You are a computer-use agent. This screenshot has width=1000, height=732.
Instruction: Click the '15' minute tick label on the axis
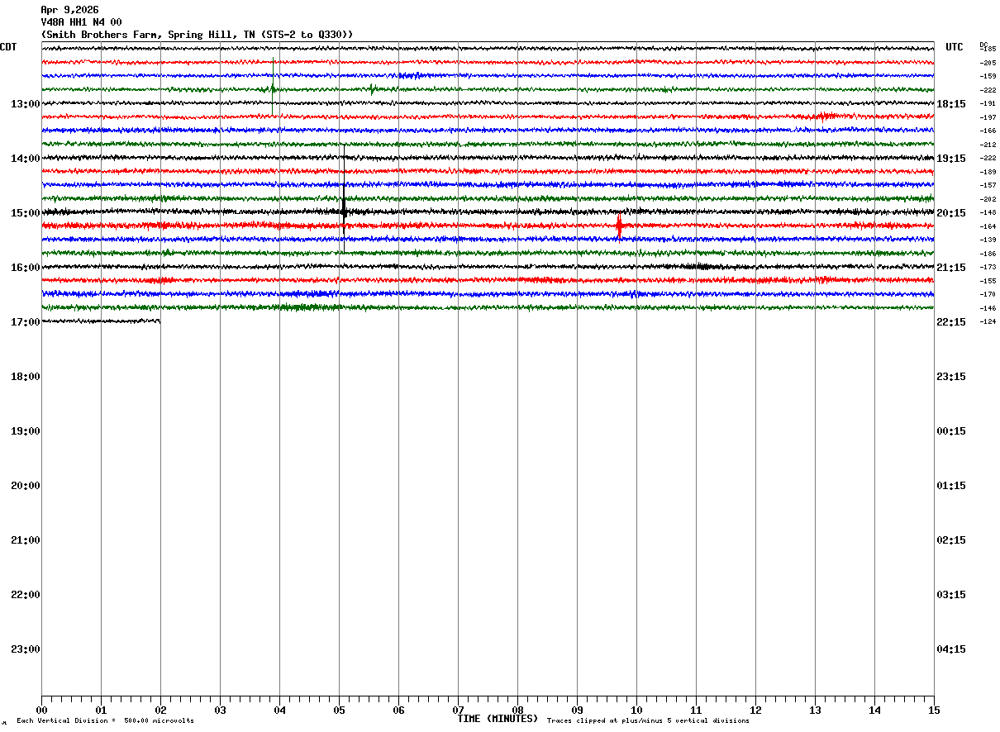click(934, 710)
